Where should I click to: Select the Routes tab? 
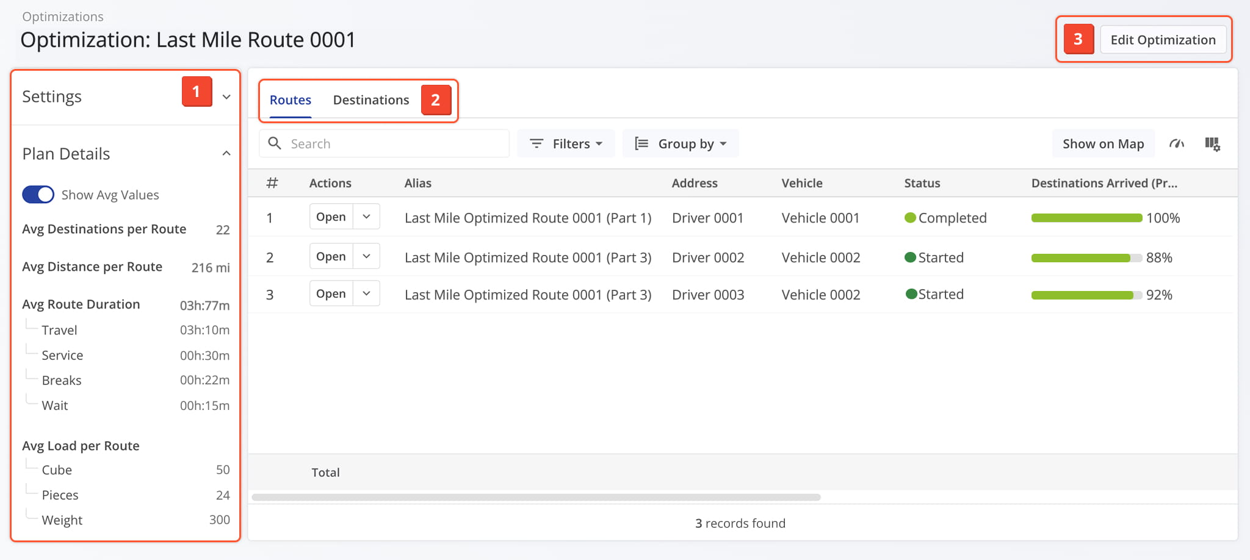point(291,100)
